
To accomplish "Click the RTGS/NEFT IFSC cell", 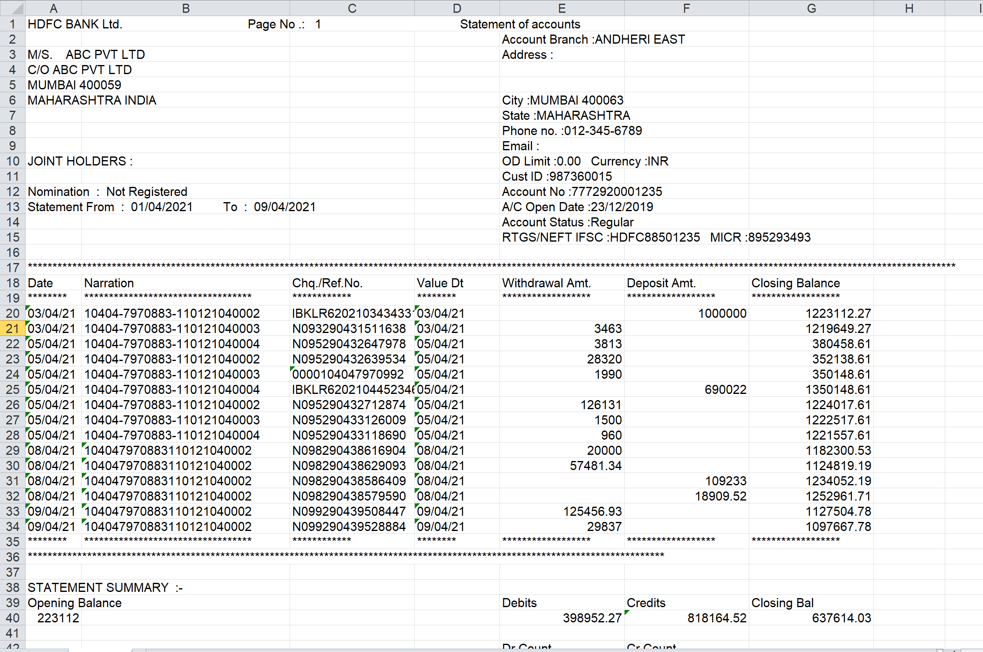I will pos(656,237).
